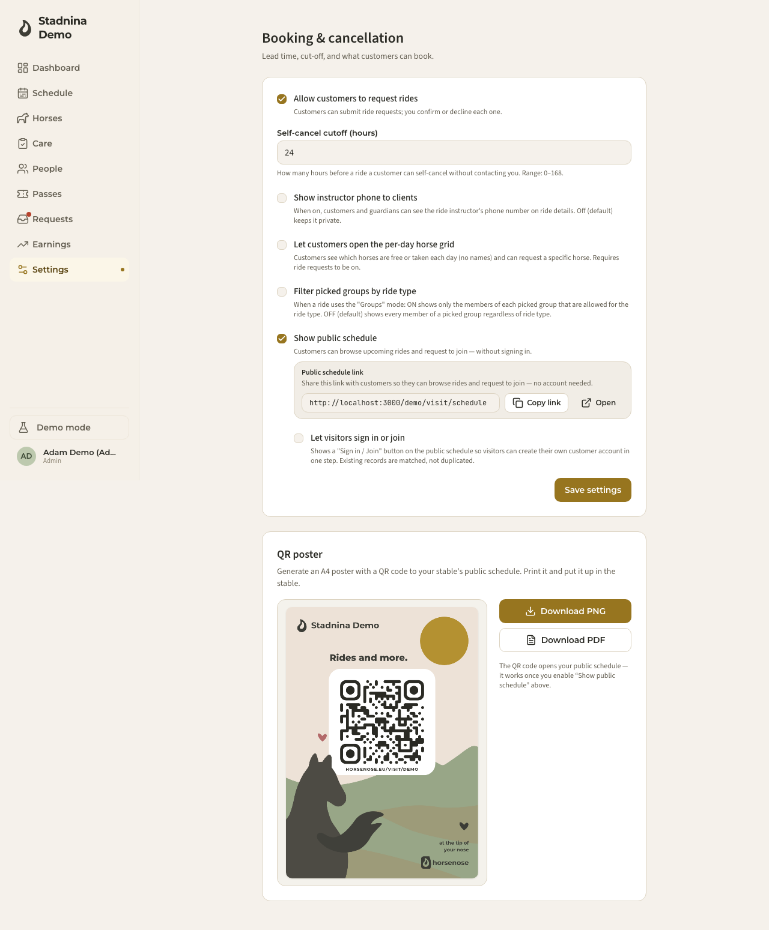
Task: Uncheck Allow customers to request rides
Action: [x=282, y=99]
